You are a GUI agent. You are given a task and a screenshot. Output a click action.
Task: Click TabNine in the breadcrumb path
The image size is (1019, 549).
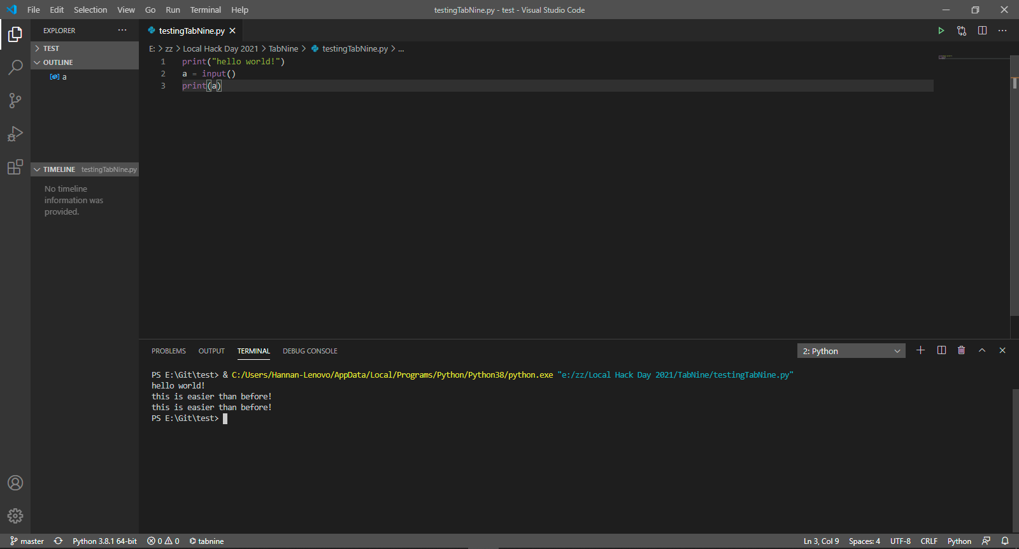tap(283, 48)
